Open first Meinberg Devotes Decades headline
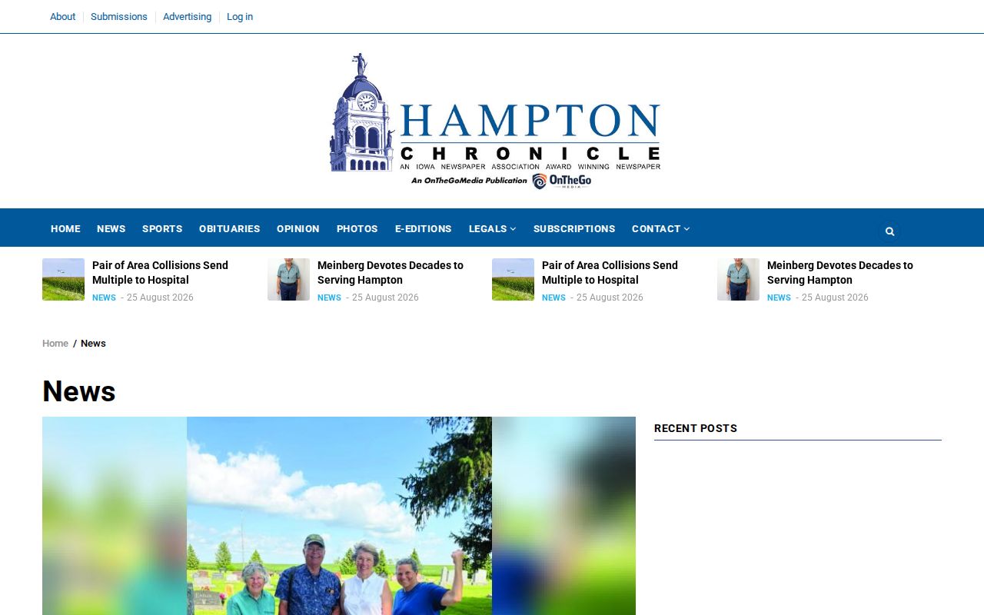The width and height of the screenshot is (984, 615). [x=391, y=272]
